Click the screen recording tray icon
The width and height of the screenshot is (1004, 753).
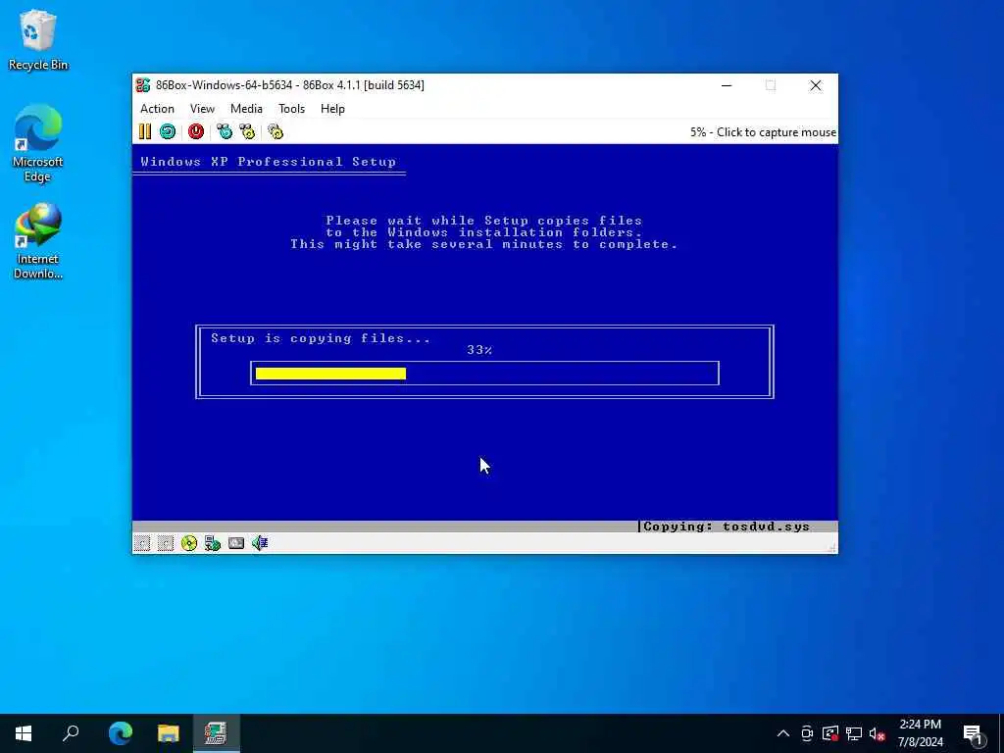point(830,733)
